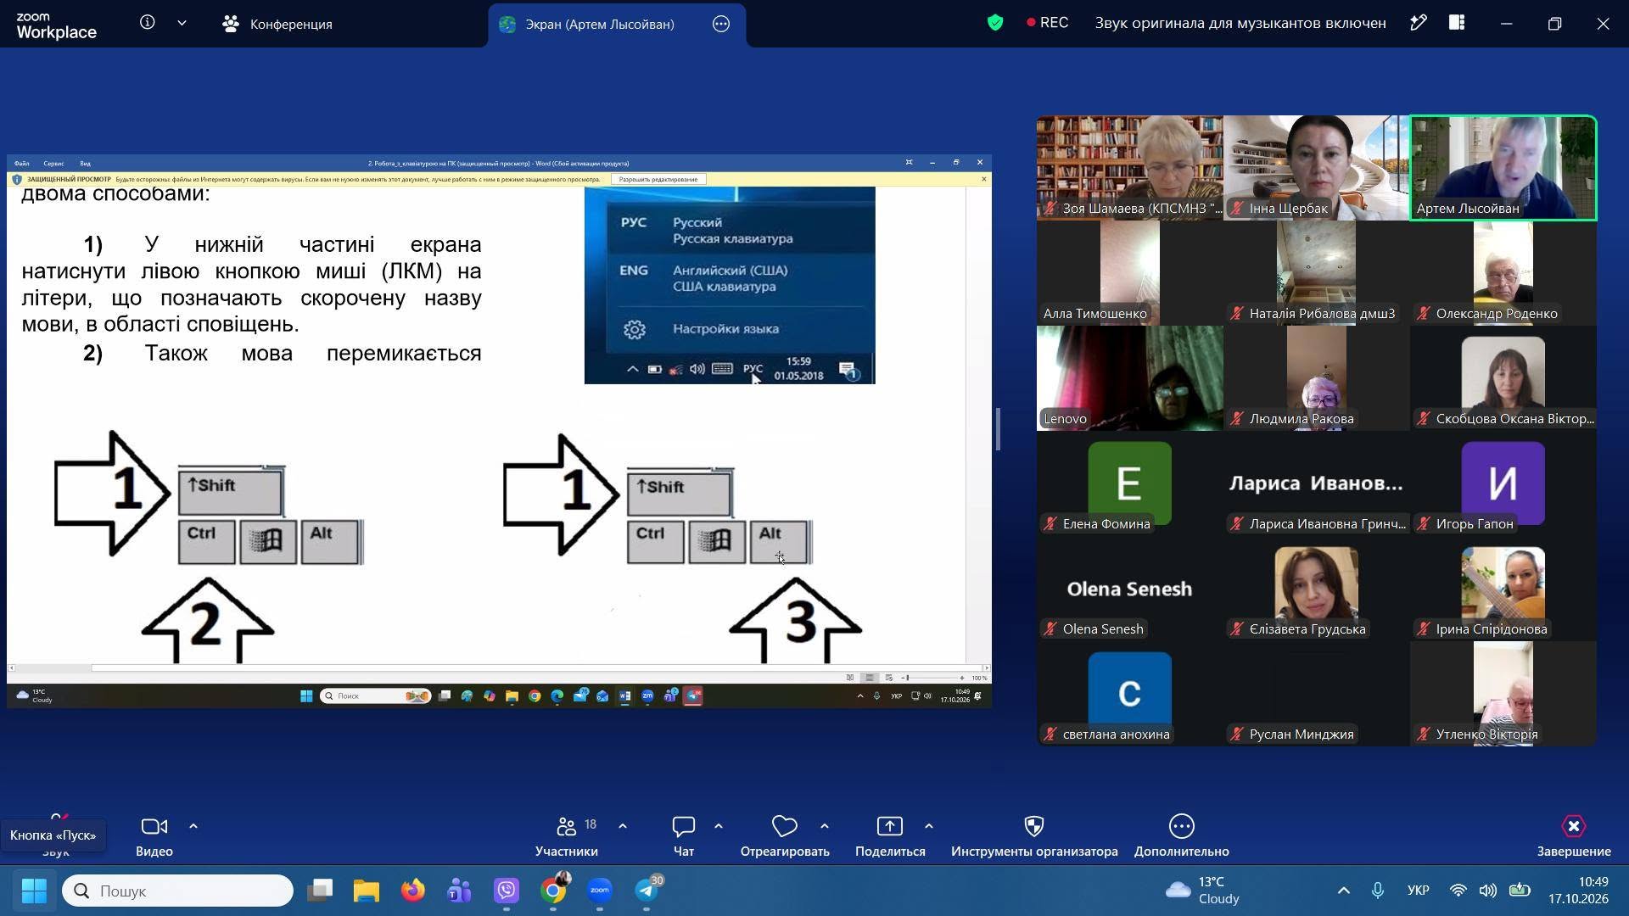
Task: Select Артем Лысойван video thumbnail
Action: (1503, 168)
